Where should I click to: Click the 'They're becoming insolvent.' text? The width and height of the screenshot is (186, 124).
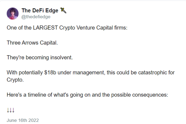[x=40, y=58]
